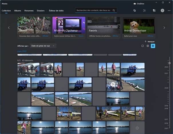Switch to medium grid view
The width and height of the screenshot is (173, 134).
point(148,46)
